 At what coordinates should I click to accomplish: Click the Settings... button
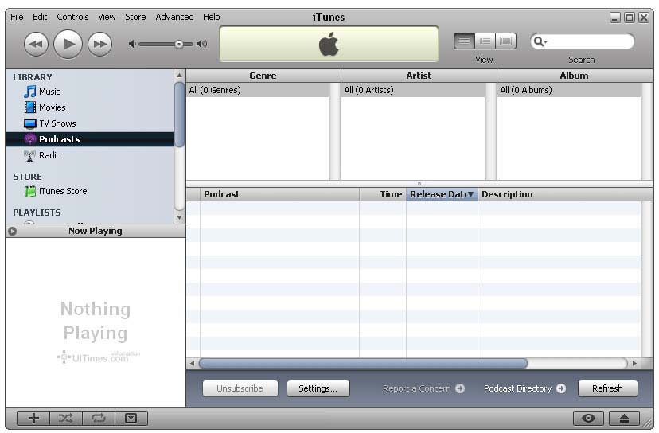[x=318, y=388]
